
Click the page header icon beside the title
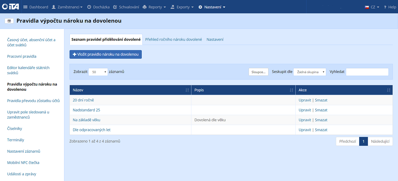tap(9, 21)
